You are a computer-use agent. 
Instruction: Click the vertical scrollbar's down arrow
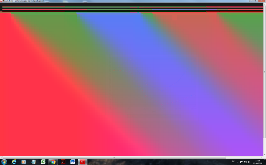265,155
